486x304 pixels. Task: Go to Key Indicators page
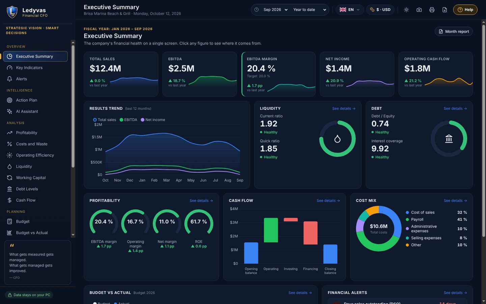pos(35,68)
